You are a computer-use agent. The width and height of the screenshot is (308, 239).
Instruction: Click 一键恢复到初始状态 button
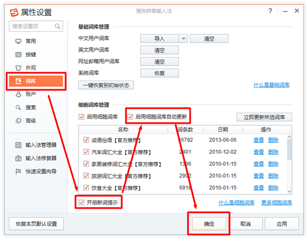[106, 85]
